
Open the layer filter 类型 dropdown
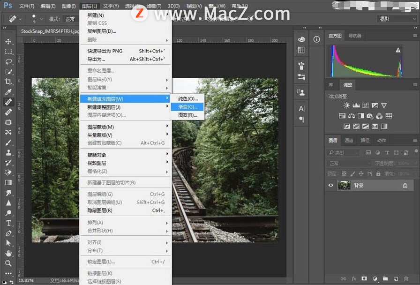click(343, 153)
